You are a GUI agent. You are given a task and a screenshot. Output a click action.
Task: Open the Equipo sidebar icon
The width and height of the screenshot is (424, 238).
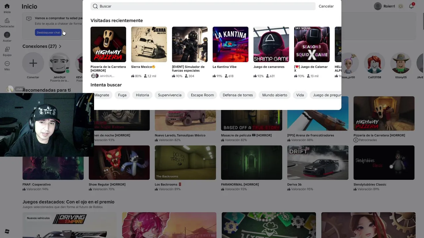(x=7, y=49)
